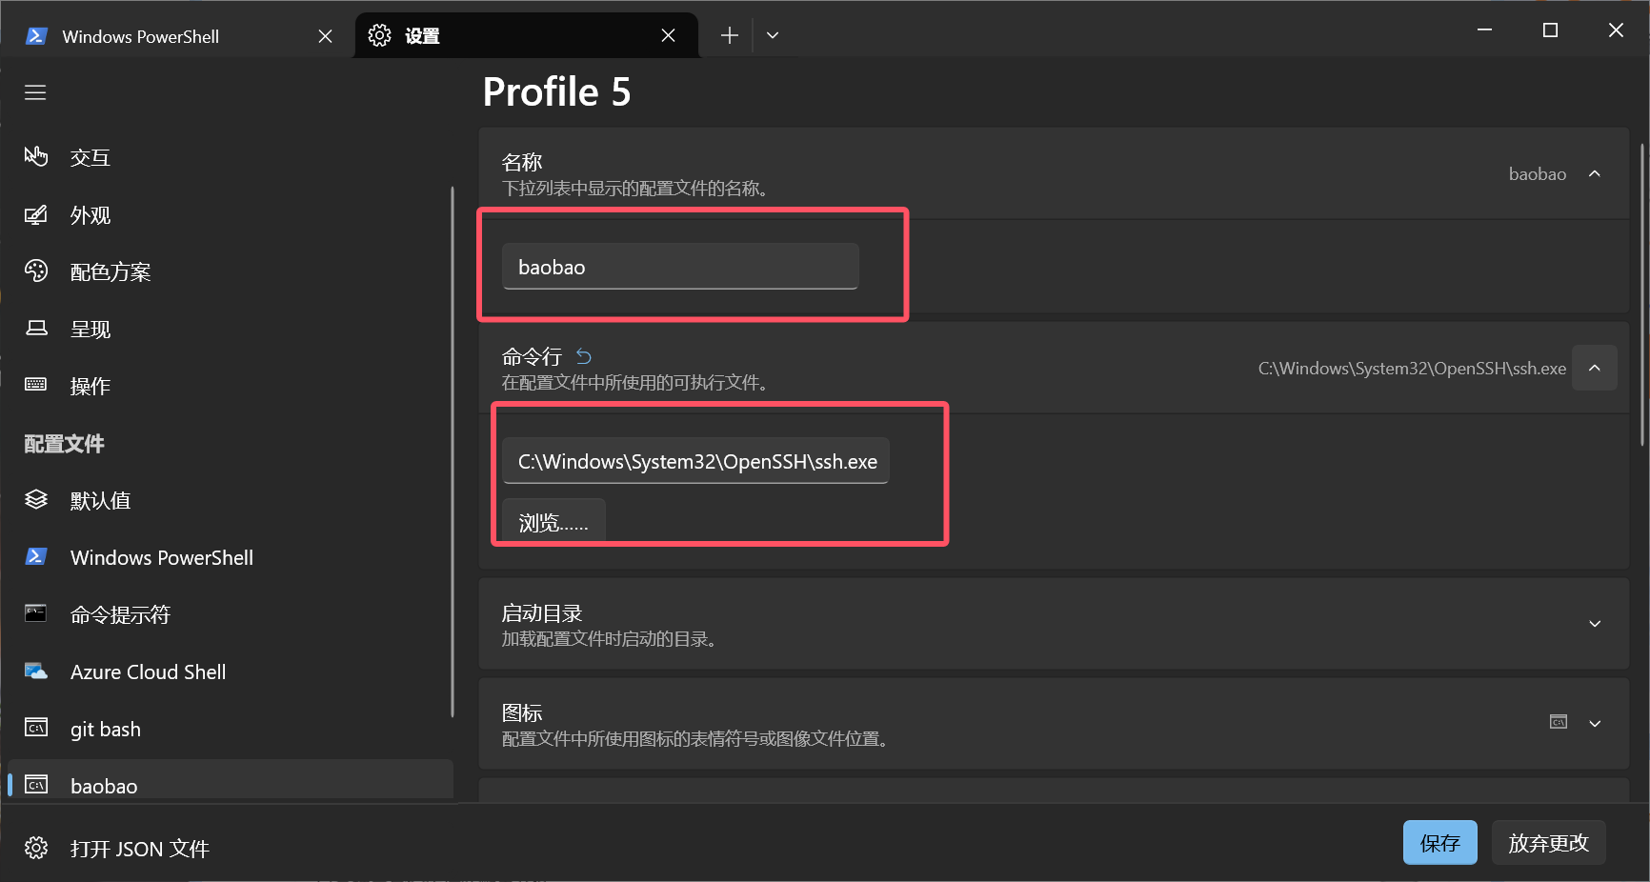Viewport: 1650px width, 882px height.
Task: Open the 交互 interaction settings page
Action: click(x=90, y=158)
